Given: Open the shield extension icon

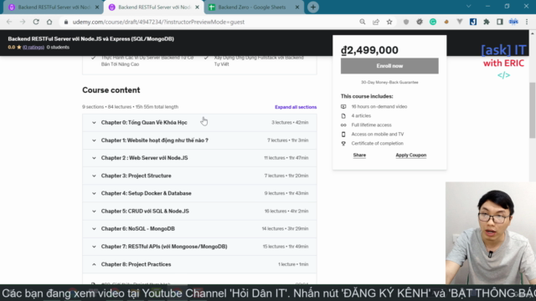Looking at the screenshot, I should point(405,22).
